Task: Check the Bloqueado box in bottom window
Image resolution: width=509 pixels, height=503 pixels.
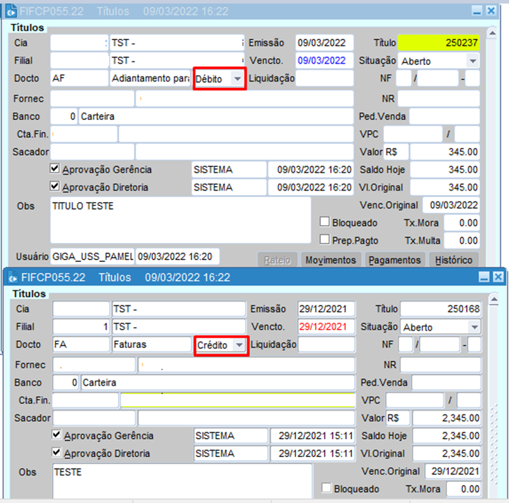Action: [x=326, y=488]
